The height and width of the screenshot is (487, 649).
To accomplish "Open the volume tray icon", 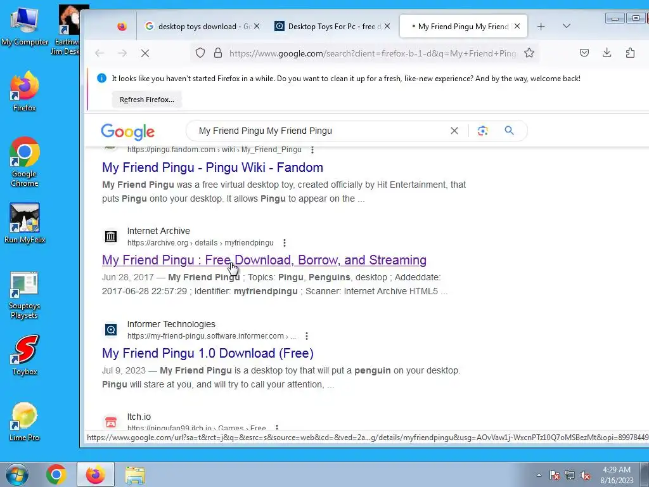I will (585, 475).
